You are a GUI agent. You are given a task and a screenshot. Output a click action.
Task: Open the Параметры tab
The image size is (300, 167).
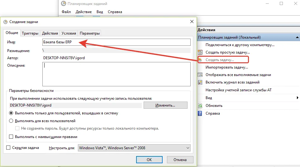89,33
